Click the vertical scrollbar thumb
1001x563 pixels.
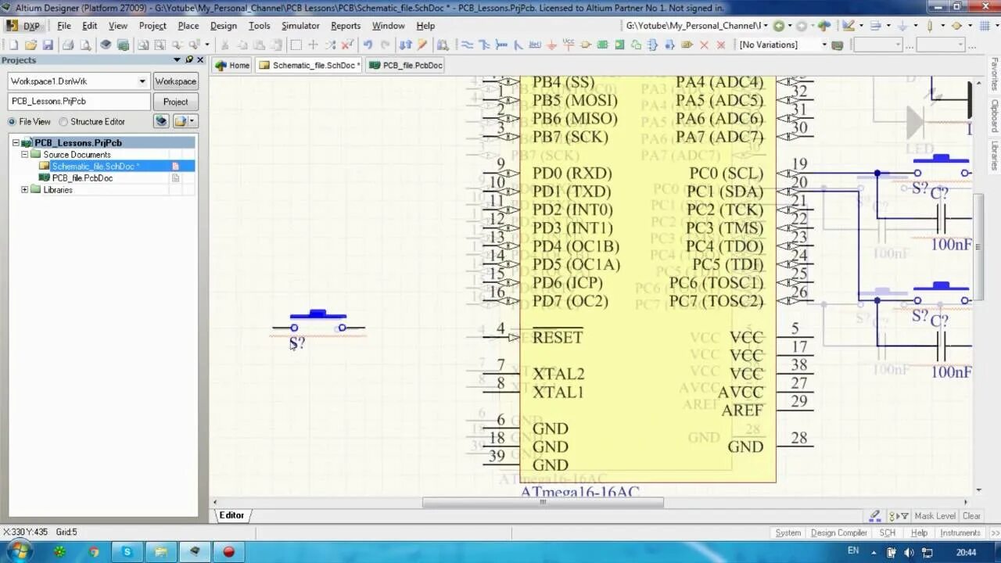click(978, 246)
